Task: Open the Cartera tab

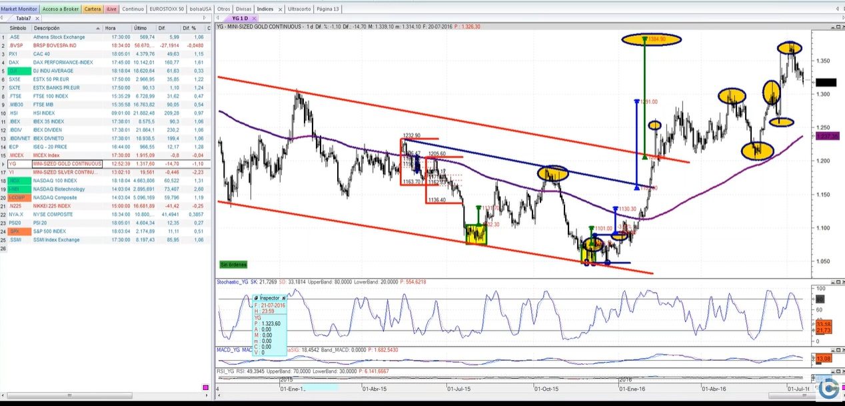Action: (93, 9)
